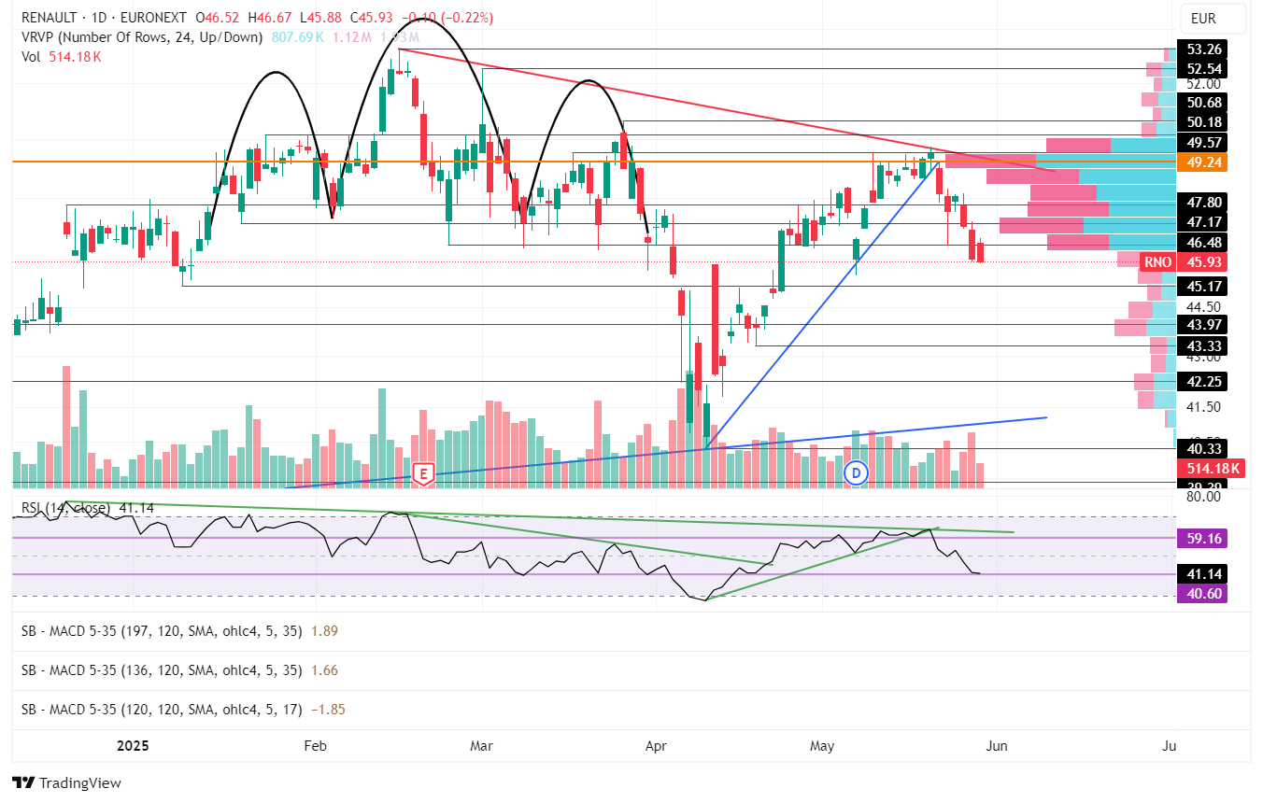The image size is (1263, 803).
Task: Click the purple 59.16 RSI axis label
Action: click(x=1204, y=539)
